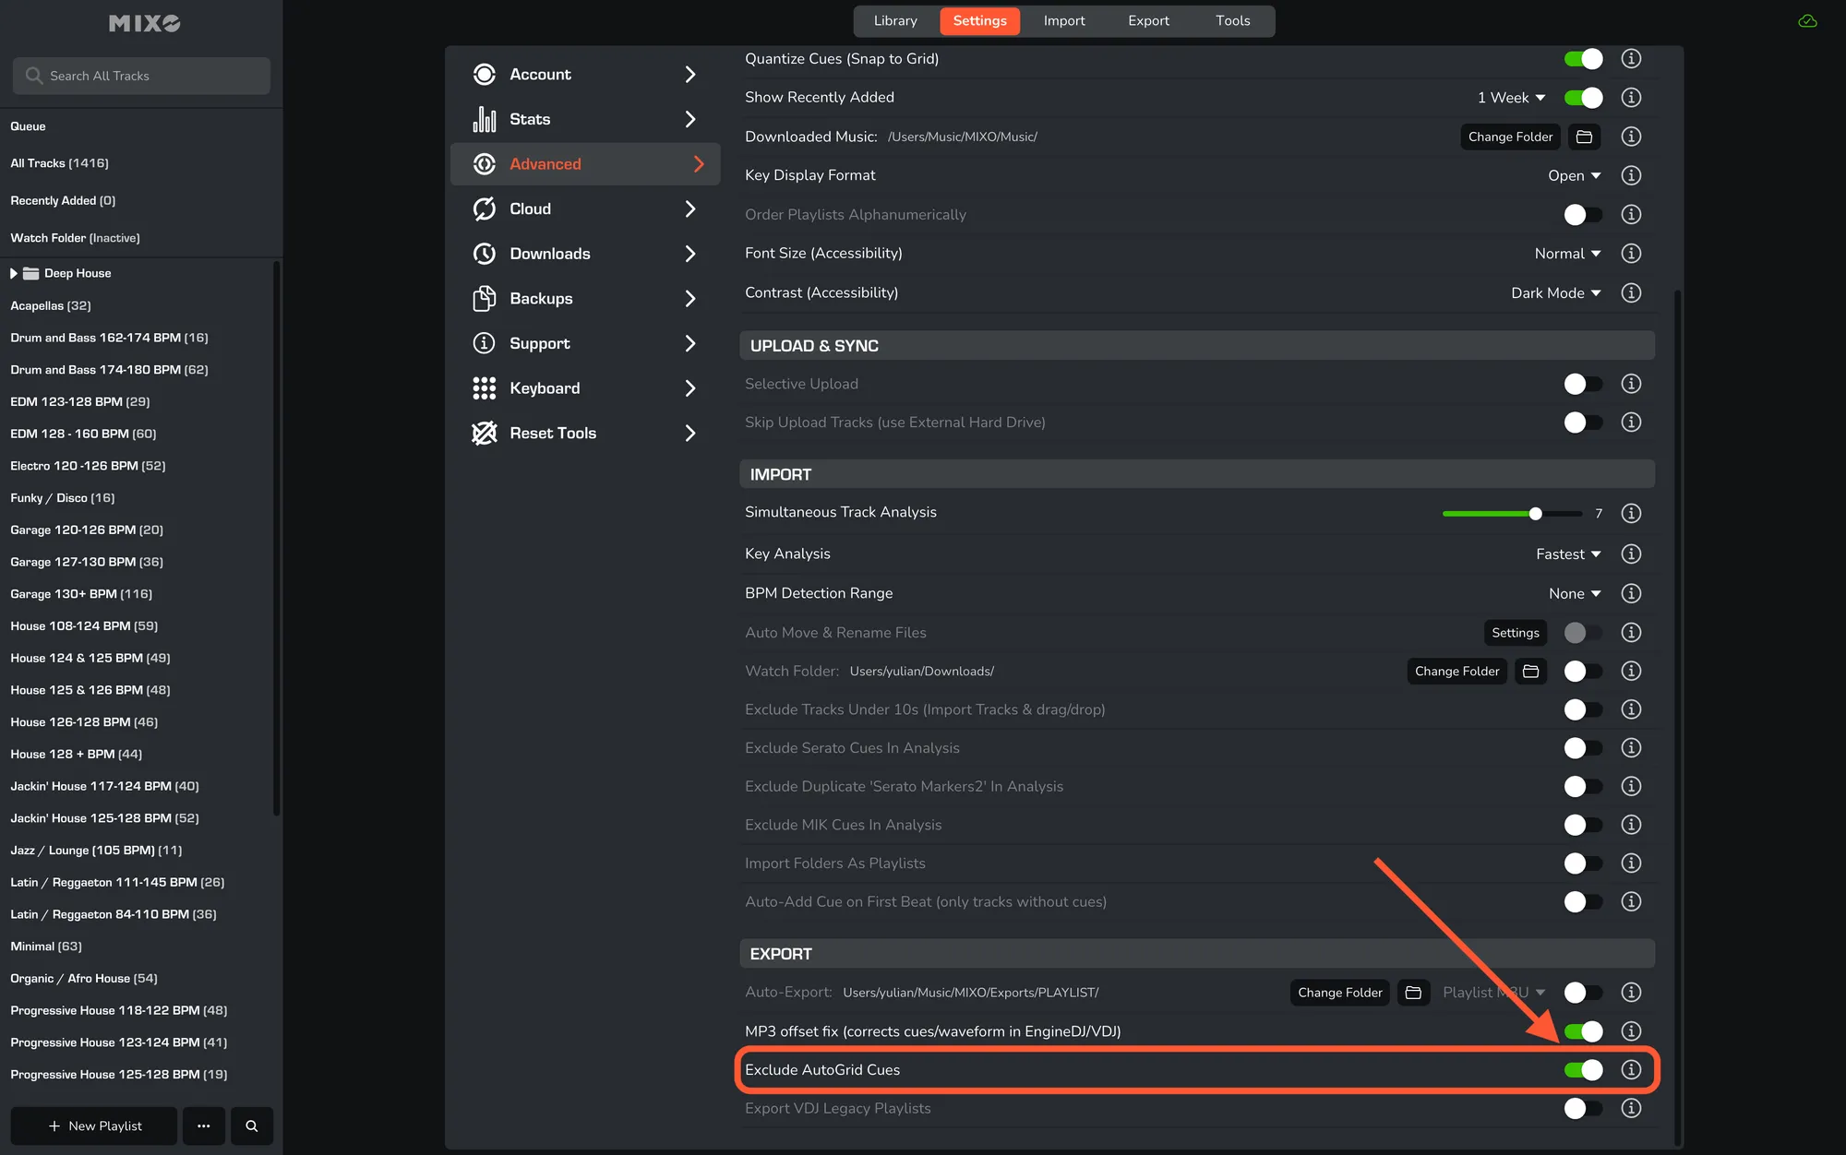The image size is (1846, 1155).
Task: Open Key Display Format dropdown showing Open
Action: (x=1574, y=175)
